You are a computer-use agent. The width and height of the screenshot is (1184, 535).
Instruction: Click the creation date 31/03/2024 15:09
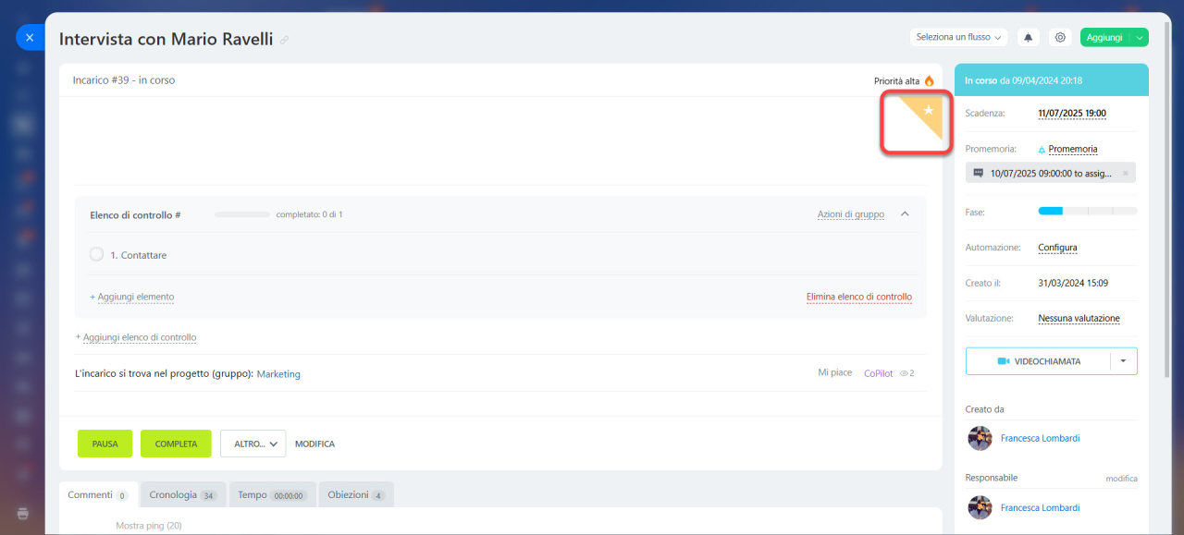(x=1073, y=283)
